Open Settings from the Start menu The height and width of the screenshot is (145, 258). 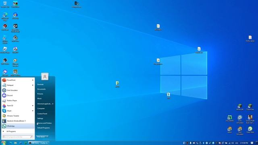pyautogui.click(x=40, y=118)
